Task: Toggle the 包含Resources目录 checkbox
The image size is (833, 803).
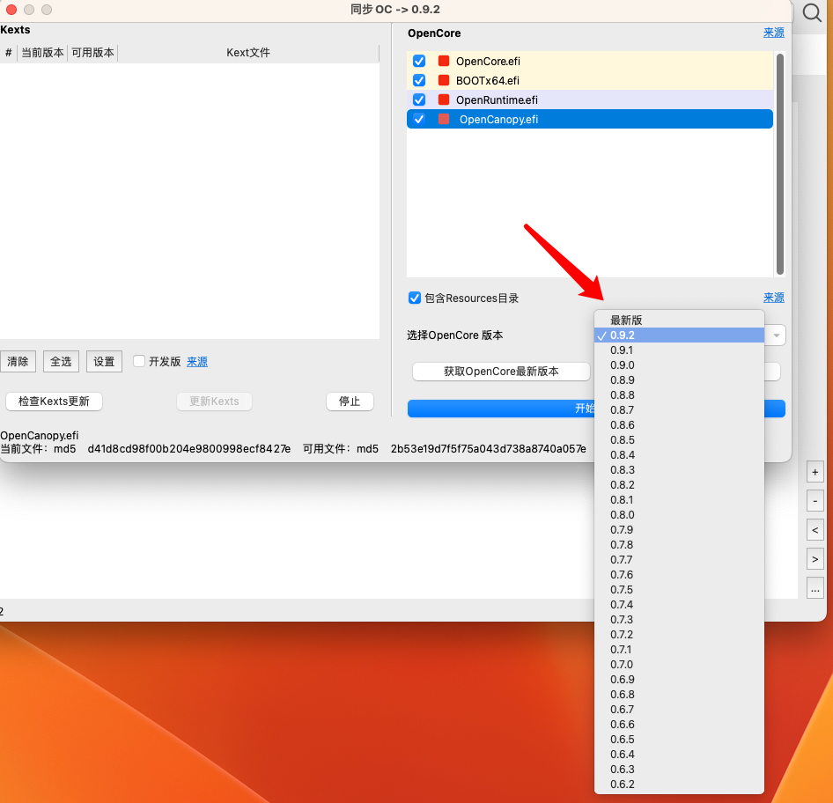Action: (x=415, y=298)
